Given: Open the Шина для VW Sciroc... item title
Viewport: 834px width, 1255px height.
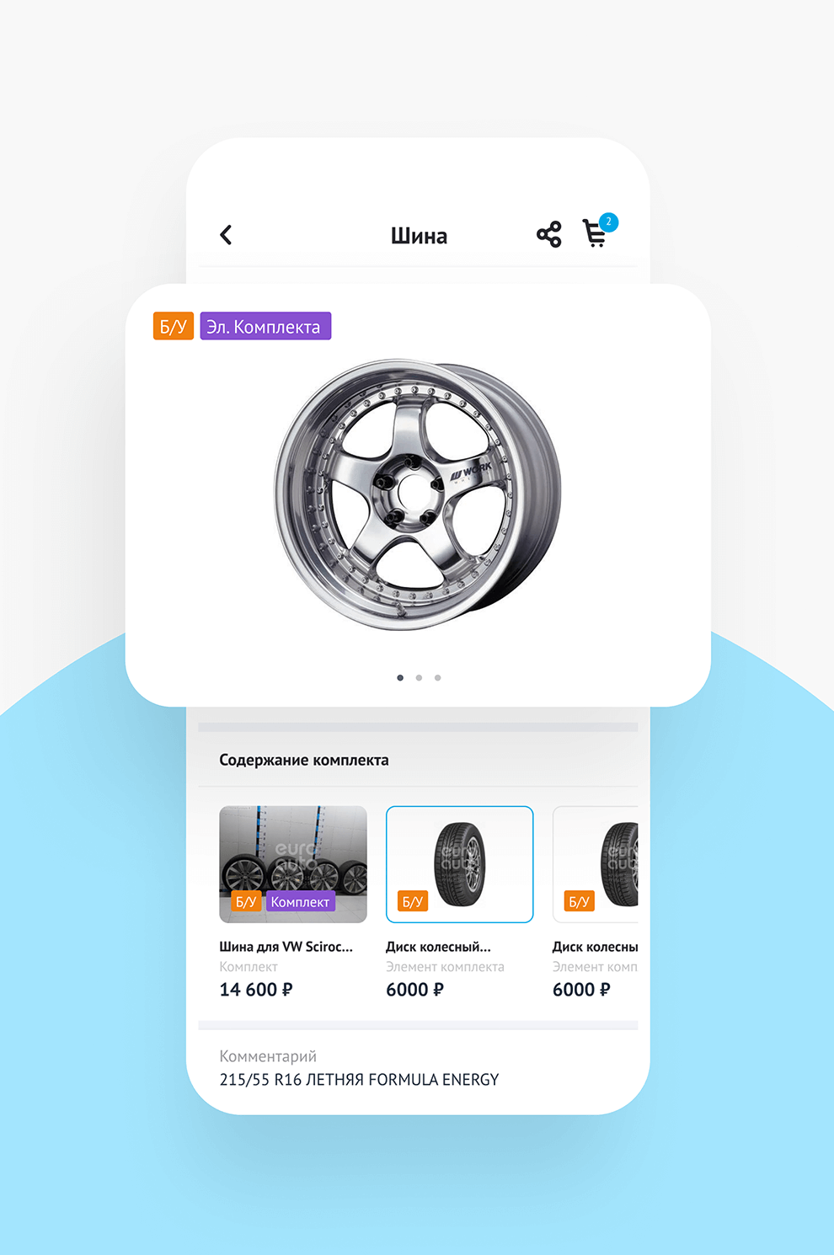Looking at the screenshot, I should click(286, 947).
